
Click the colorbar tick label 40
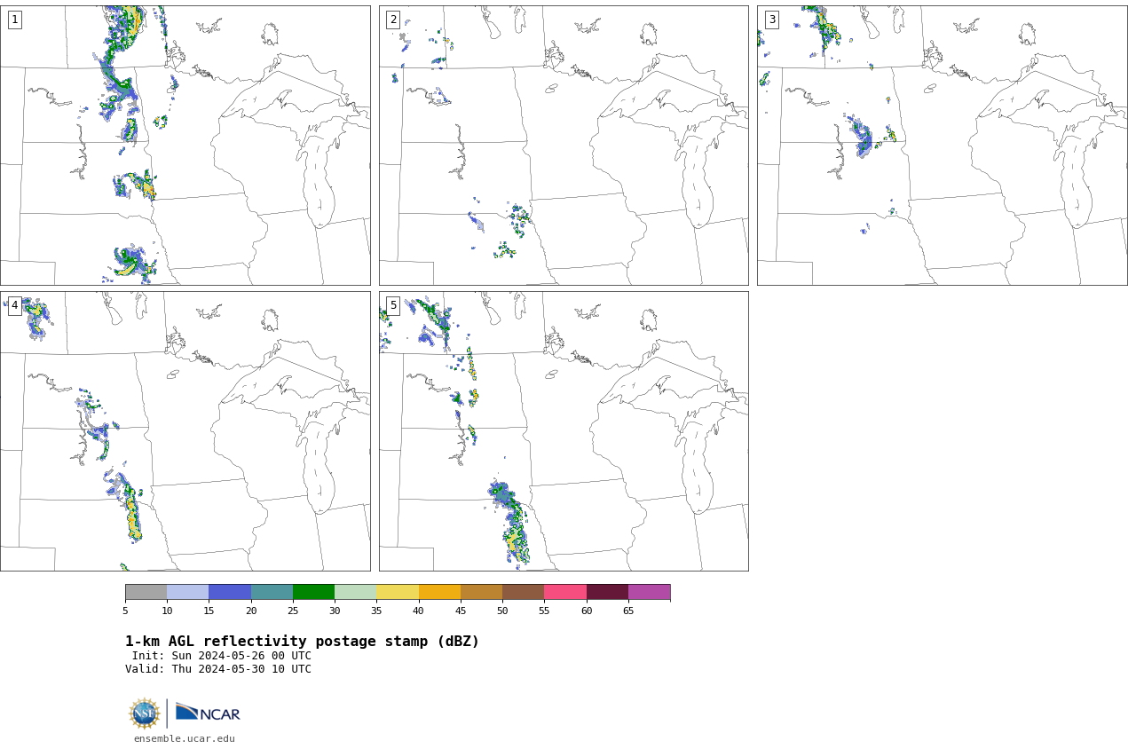click(x=418, y=611)
